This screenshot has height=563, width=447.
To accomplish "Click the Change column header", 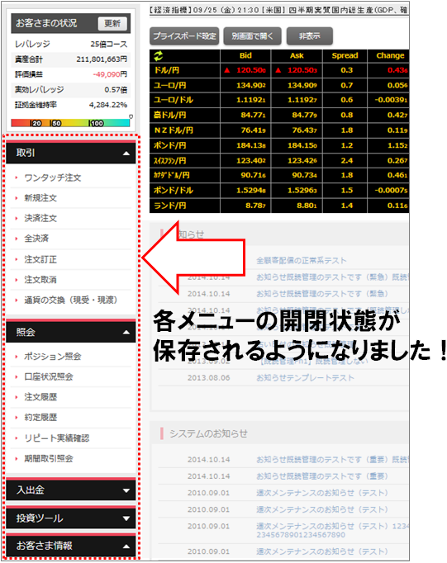I will pyautogui.click(x=390, y=55).
